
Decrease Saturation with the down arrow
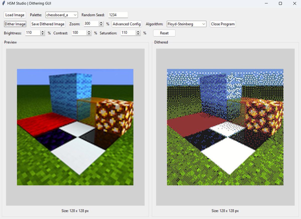pos(138,34)
